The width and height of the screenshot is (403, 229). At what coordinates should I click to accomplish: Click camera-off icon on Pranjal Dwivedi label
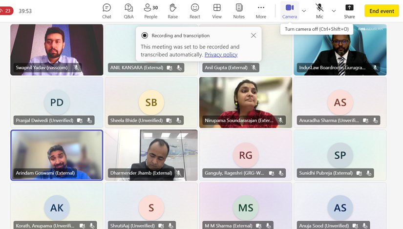[80, 121]
